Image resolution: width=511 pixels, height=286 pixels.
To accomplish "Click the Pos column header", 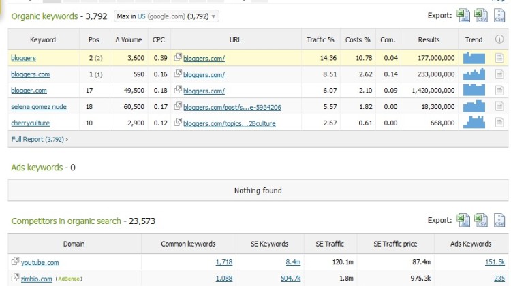I will click(93, 39).
